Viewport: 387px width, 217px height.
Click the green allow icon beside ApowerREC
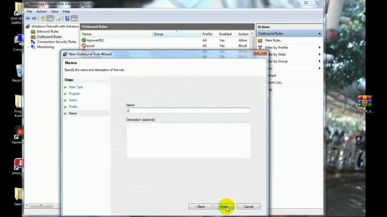[x=83, y=40]
